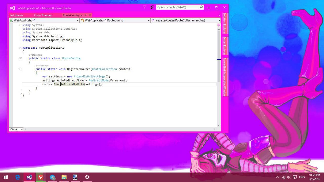This screenshot has width=324, height=182.
Task: Open the Action Center notification icon
Action: click(x=295, y=177)
